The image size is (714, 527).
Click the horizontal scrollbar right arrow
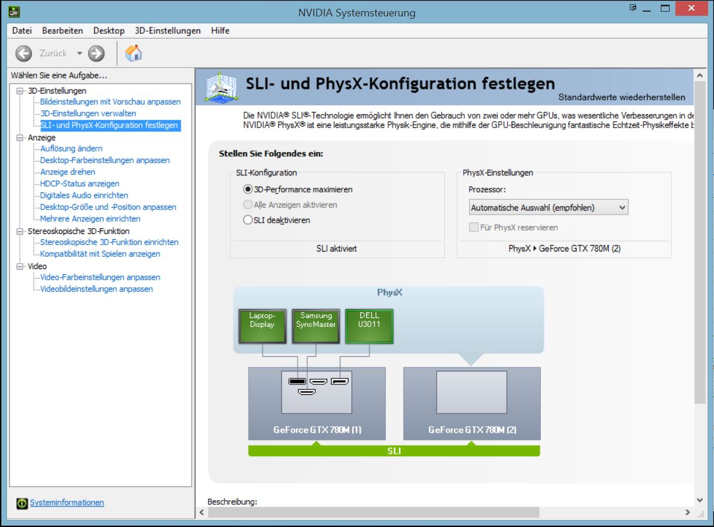[688, 512]
